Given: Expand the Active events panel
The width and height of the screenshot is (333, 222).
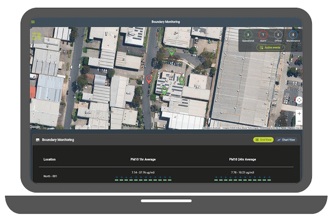Looking at the screenshot, I should [x=270, y=48].
